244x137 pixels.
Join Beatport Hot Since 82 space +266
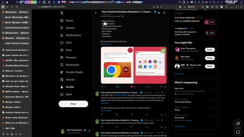click(x=210, y=33)
